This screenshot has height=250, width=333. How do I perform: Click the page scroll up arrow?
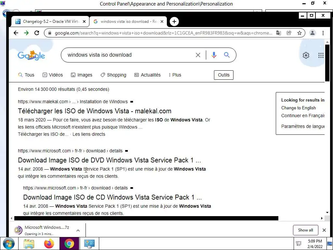(327, 42)
